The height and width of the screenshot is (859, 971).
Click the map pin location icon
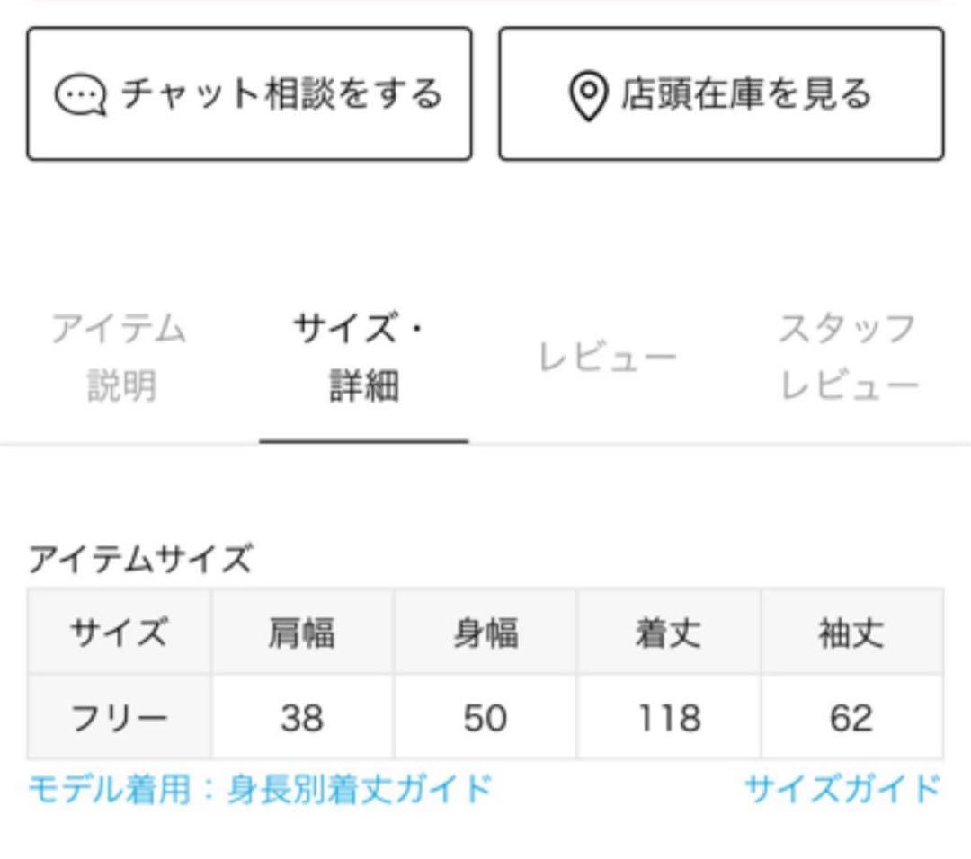(x=588, y=95)
